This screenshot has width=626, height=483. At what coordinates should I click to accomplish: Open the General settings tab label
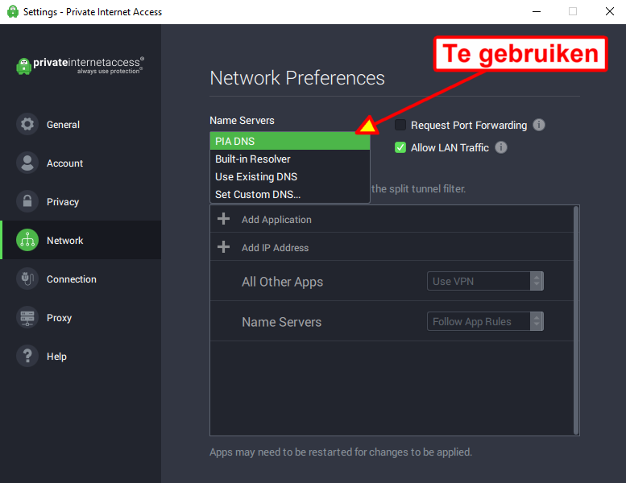63,125
